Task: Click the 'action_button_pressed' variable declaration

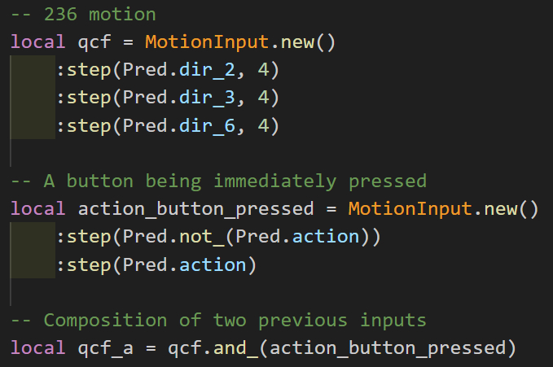Action: click(x=195, y=208)
